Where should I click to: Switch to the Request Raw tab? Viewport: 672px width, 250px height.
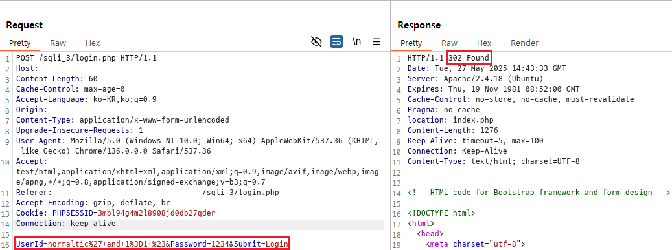58,43
